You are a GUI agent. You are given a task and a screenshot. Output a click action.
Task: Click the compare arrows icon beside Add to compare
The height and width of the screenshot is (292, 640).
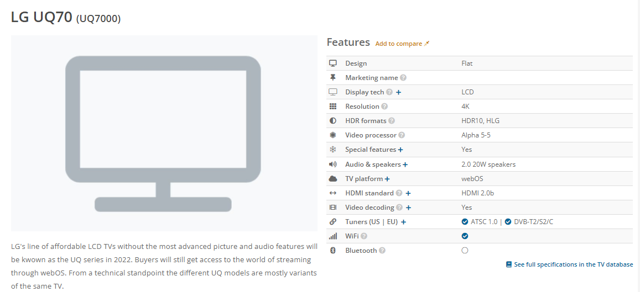(427, 44)
